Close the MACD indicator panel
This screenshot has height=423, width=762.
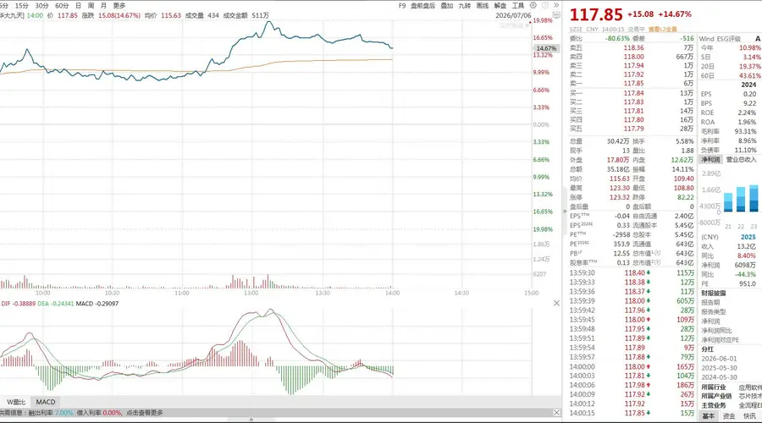[556, 303]
